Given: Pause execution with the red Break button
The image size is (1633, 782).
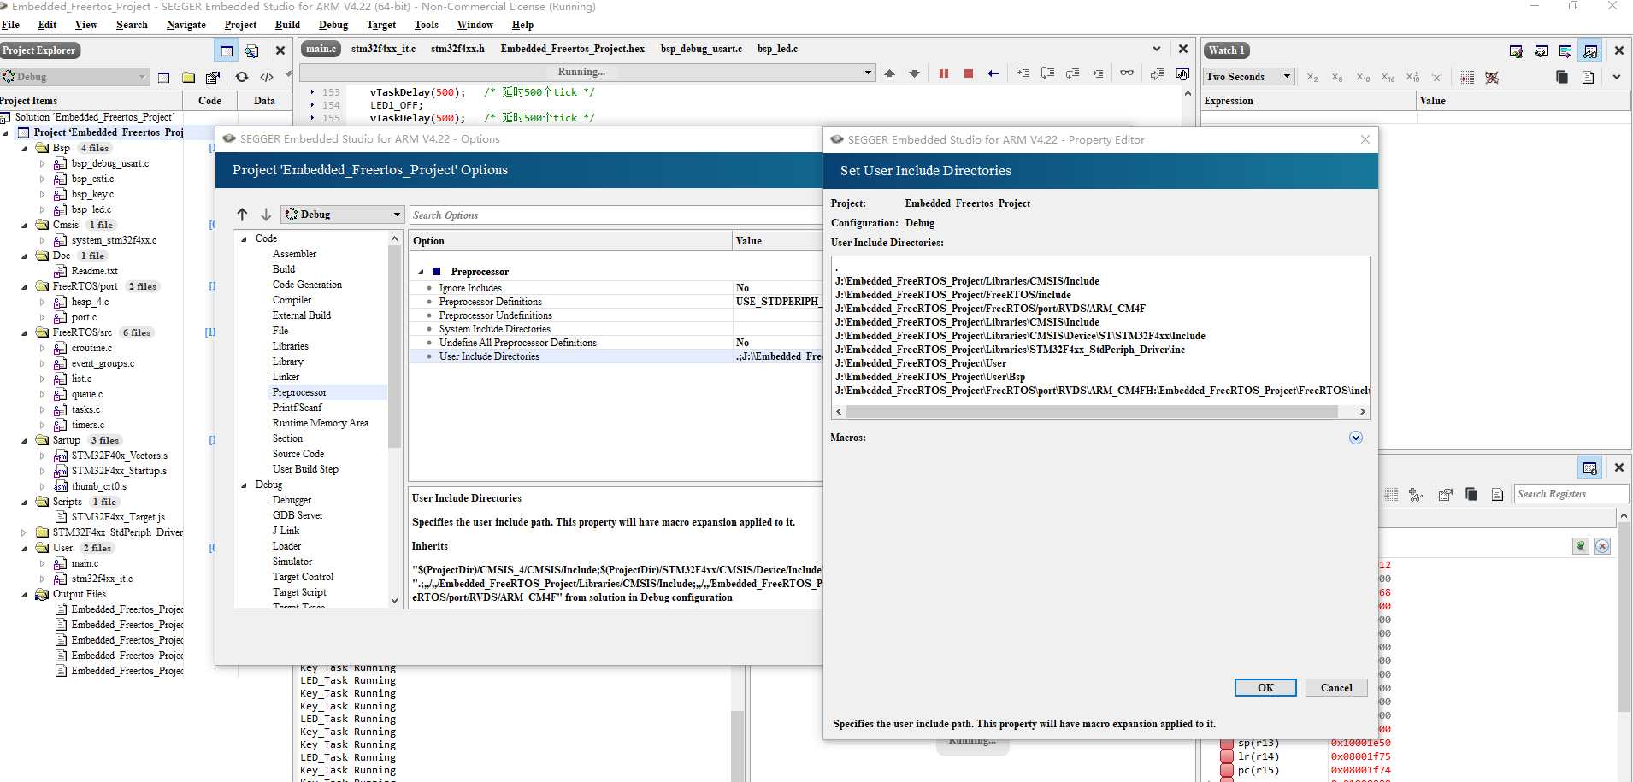Looking at the screenshot, I should 943,73.
